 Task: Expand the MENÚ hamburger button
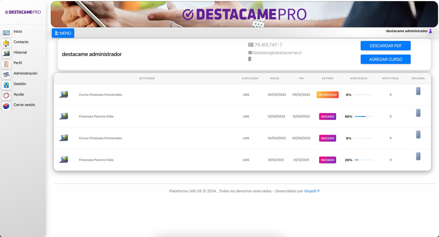coord(63,33)
